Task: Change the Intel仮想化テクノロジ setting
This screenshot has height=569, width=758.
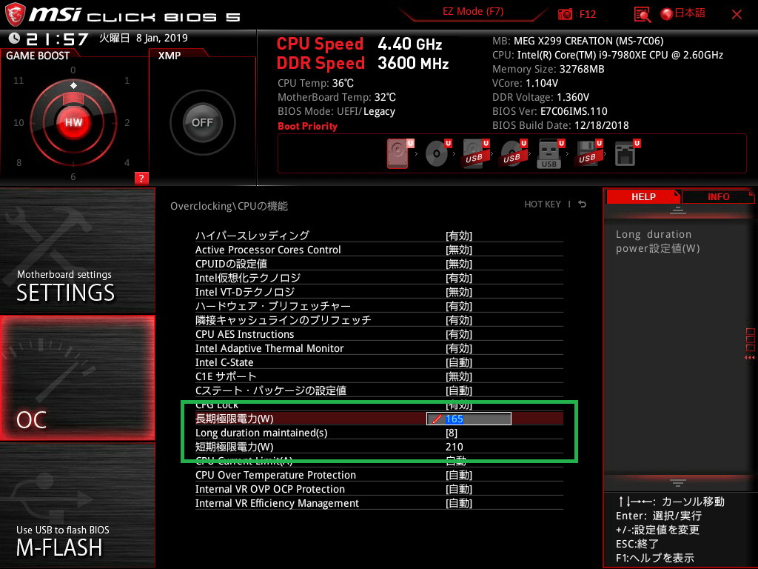Action: point(459,278)
